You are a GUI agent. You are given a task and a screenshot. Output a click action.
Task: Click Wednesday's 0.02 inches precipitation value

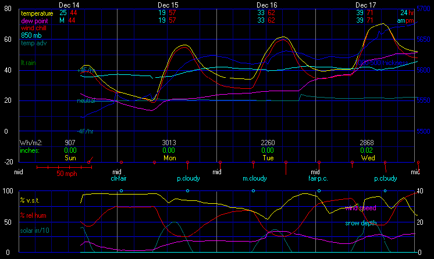point(367,150)
